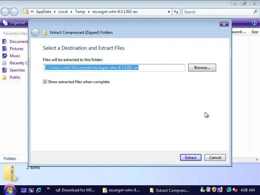Click the Password protected column header
The height and width of the screenshot is (195, 260).
[239, 32]
